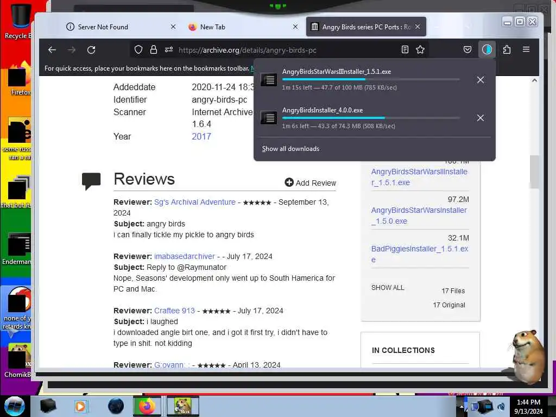Image resolution: width=556 pixels, height=417 pixels.
Task: Click SHOW ALL in download options
Action: [x=388, y=288]
